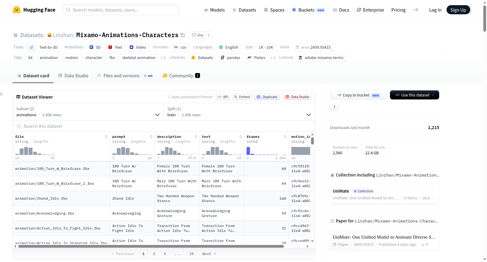The height and width of the screenshot is (262, 487).
Task: Go to Datasets in the top navigation
Action: (x=244, y=10)
